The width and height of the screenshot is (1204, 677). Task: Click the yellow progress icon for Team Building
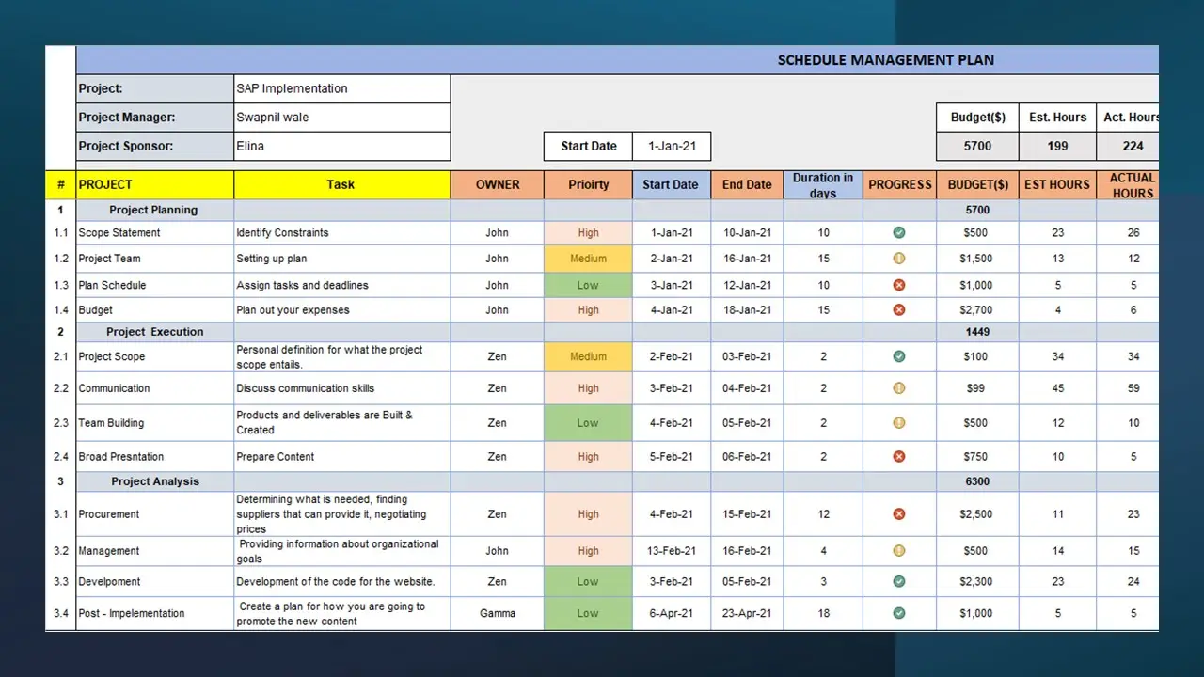pos(899,423)
